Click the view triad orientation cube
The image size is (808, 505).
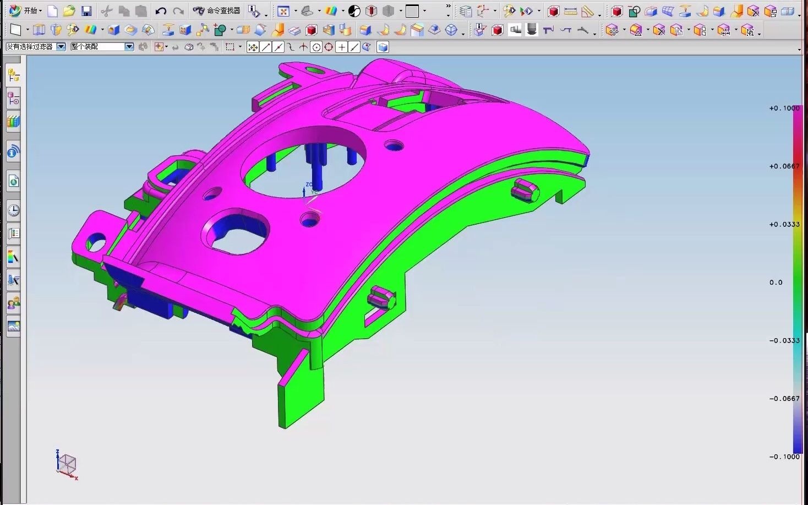tap(67, 465)
